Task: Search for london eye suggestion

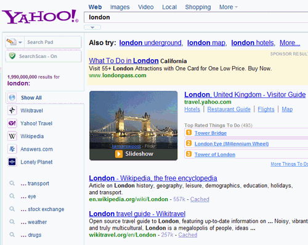Action: (28, 196)
